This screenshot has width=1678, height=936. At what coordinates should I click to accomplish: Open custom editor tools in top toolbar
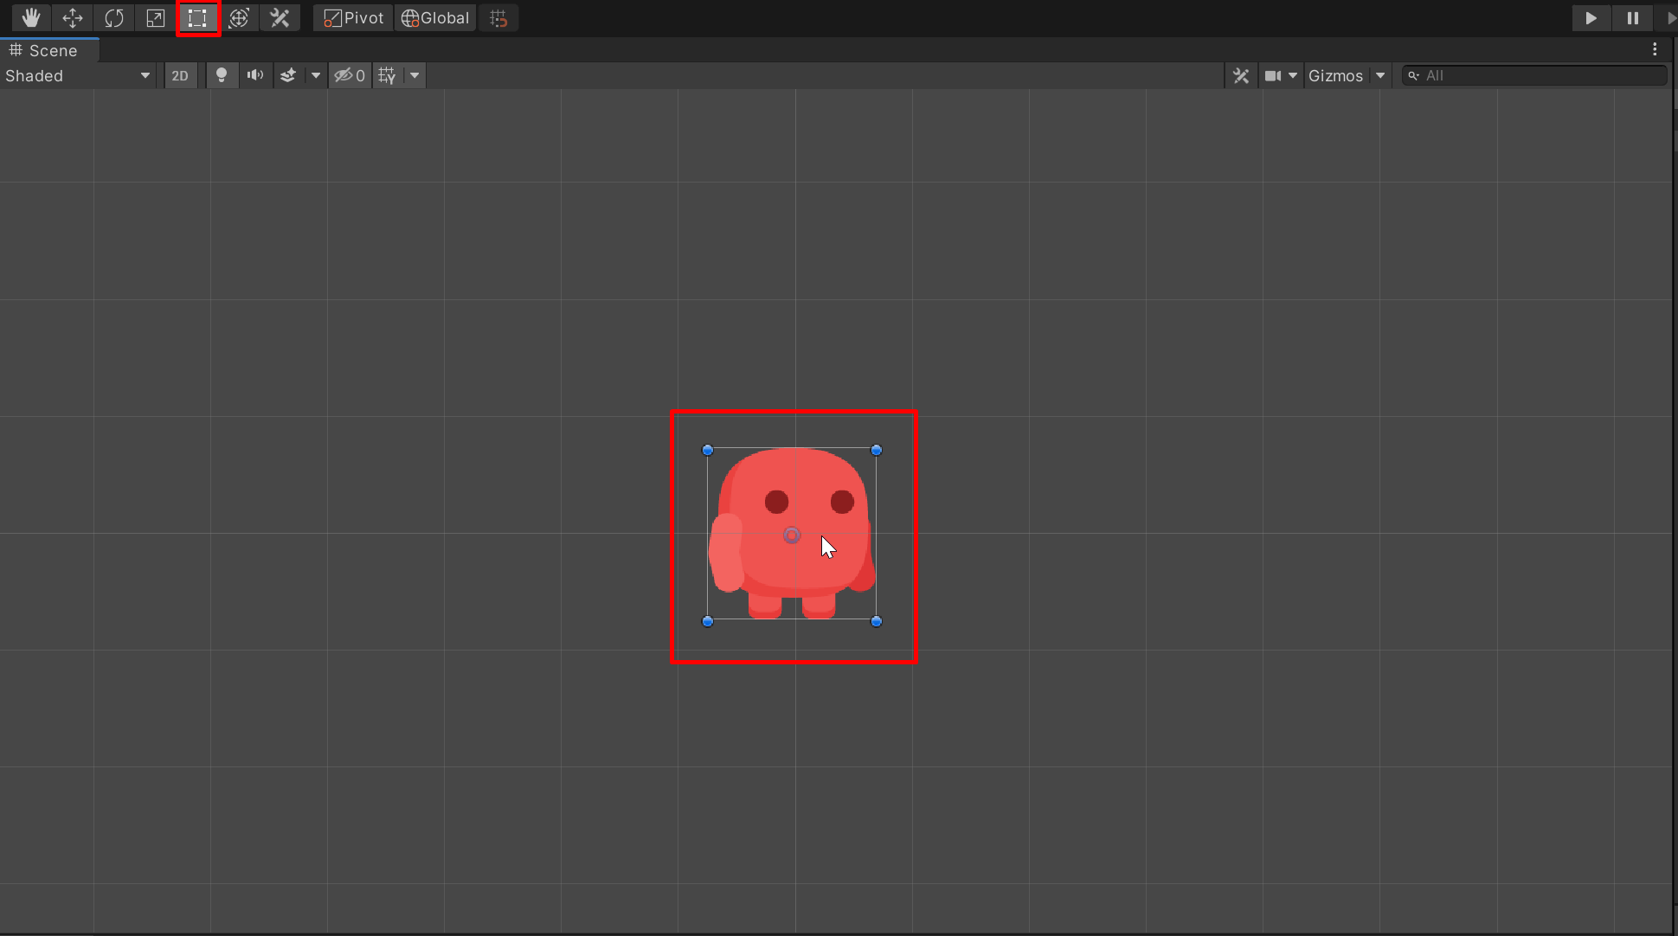coord(280,18)
